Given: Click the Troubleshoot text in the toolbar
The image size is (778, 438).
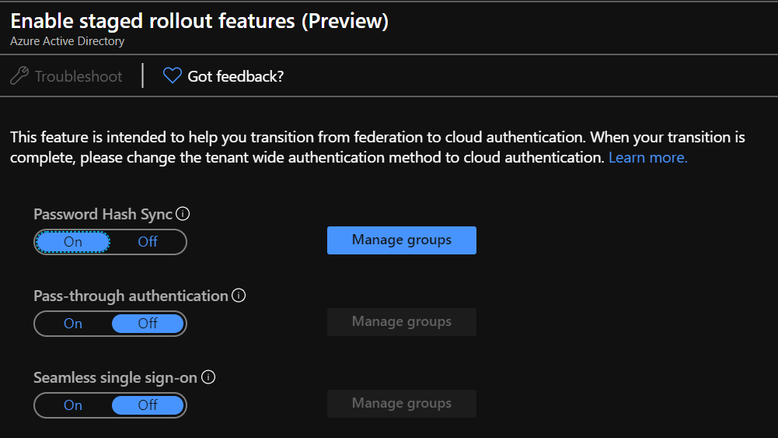Looking at the screenshot, I should pos(78,76).
